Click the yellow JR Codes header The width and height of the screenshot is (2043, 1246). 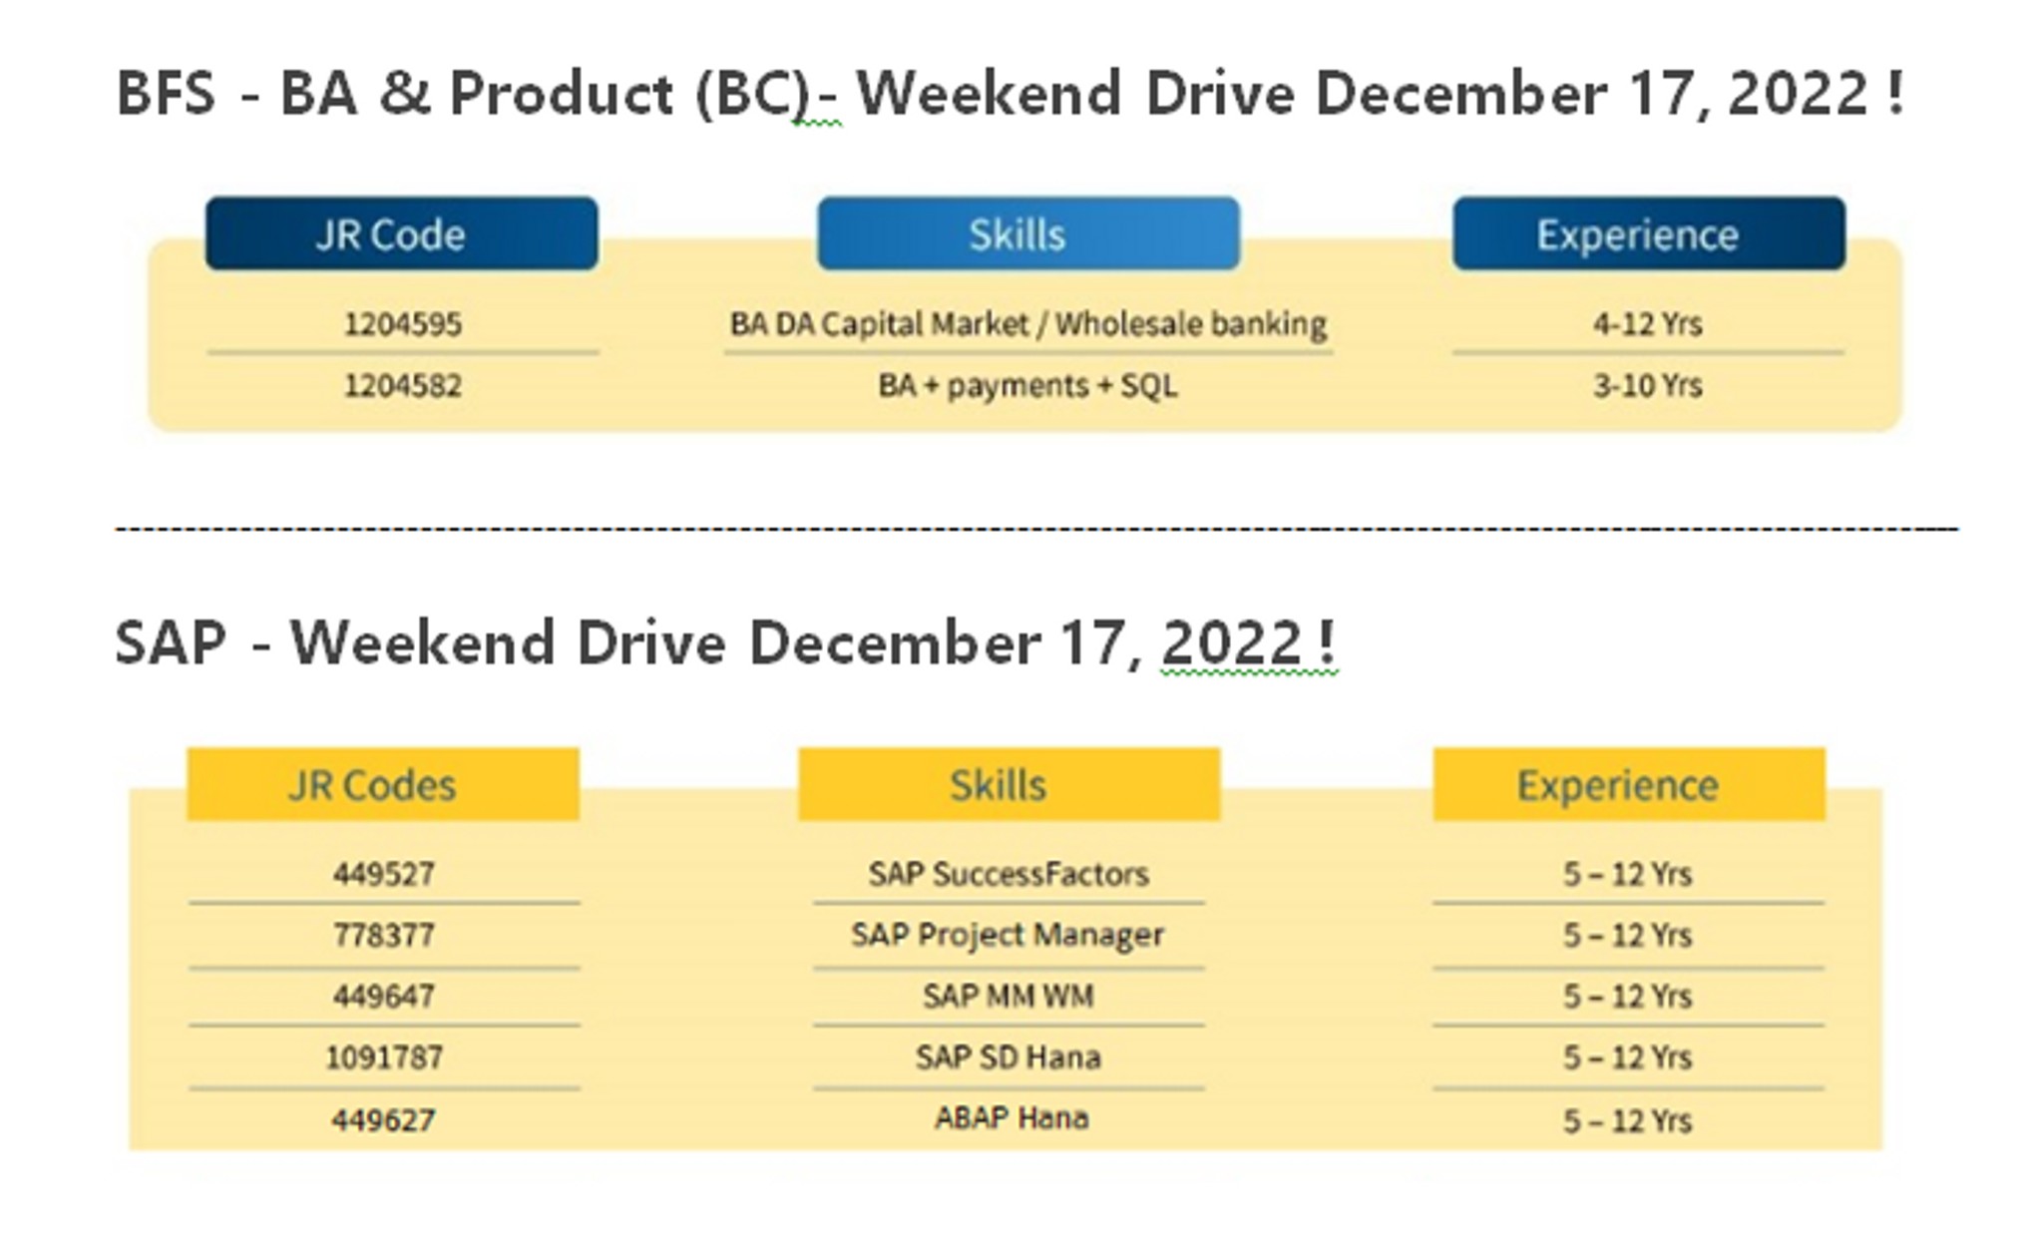383,784
